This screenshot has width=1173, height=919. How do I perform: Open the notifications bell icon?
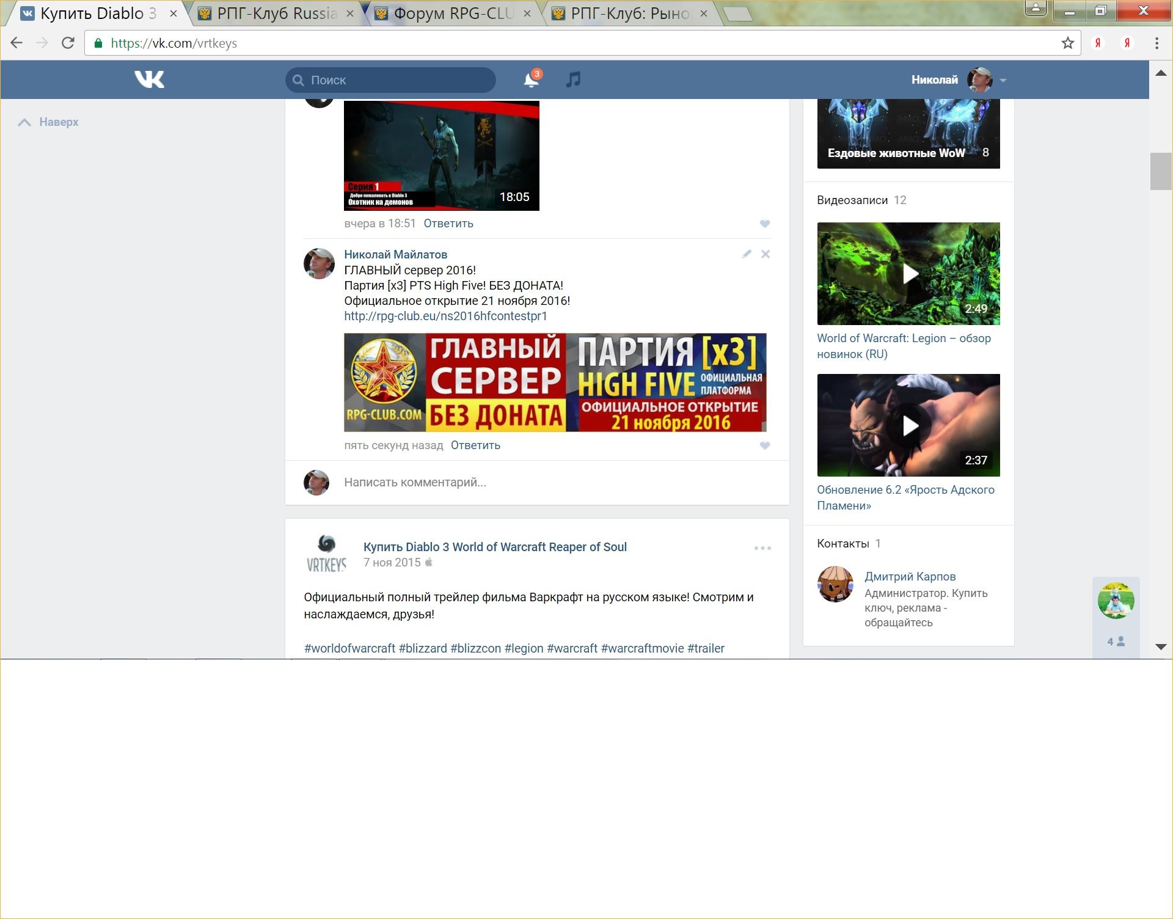(530, 80)
